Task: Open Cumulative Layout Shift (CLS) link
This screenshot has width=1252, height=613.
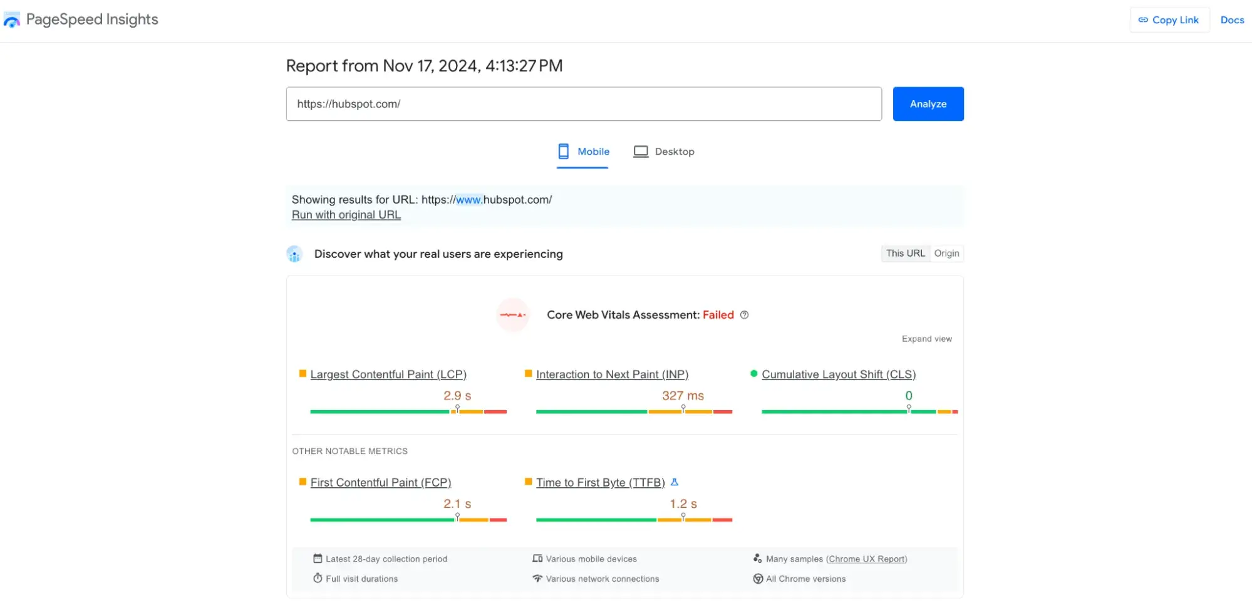Action: [x=839, y=374]
